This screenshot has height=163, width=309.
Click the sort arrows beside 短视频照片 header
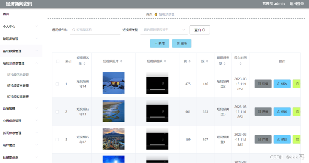point(121,61)
